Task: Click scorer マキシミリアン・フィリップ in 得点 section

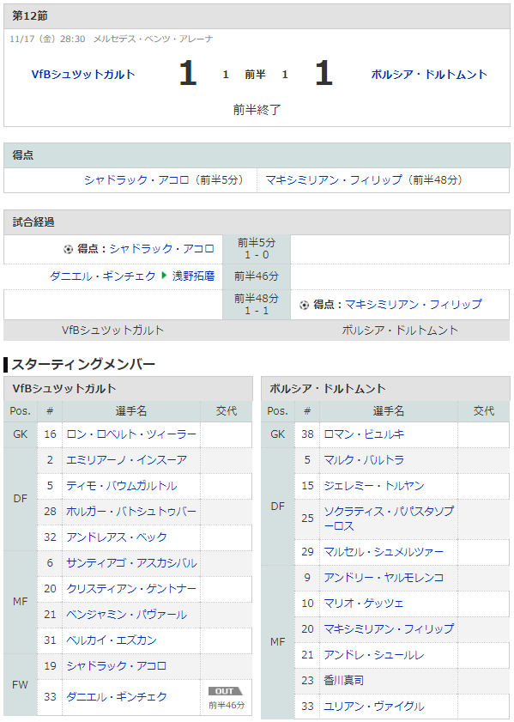Action: point(334,179)
